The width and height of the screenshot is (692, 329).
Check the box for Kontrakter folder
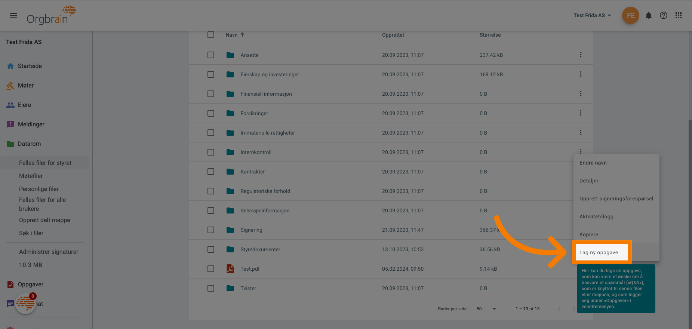pyautogui.click(x=211, y=172)
